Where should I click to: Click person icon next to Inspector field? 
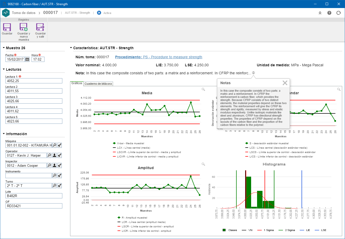[55, 165]
